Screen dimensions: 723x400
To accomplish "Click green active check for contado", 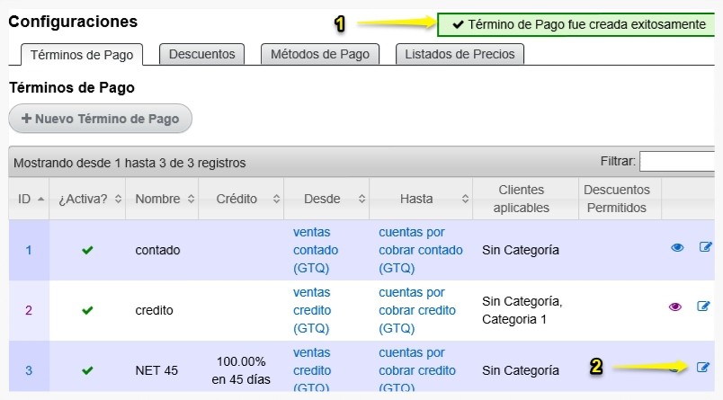I will (x=87, y=250).
